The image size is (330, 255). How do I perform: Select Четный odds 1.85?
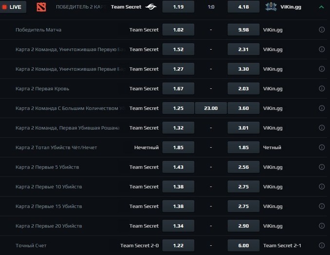pos(243,147)
